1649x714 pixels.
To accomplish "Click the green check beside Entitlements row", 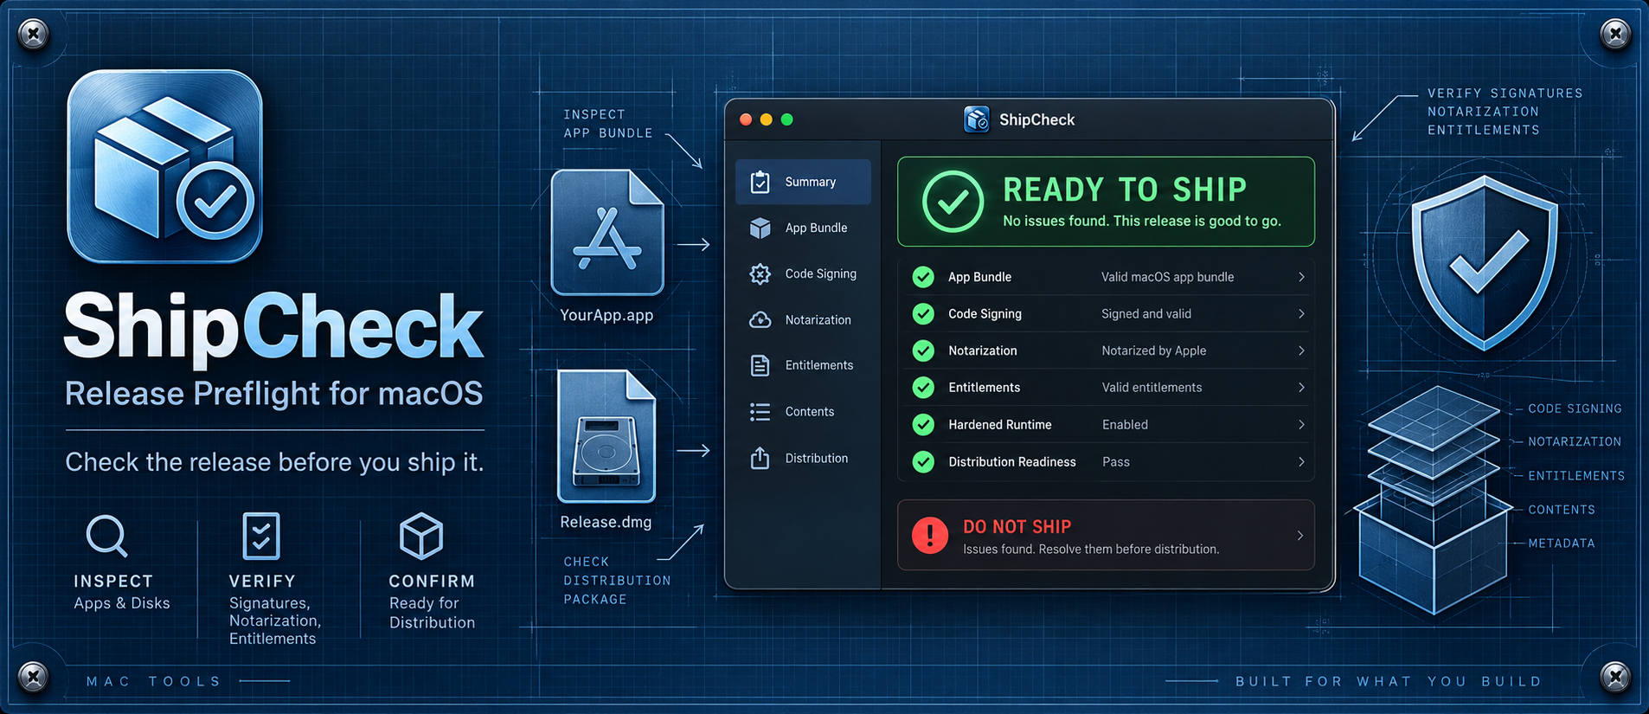I will point(923,388).
